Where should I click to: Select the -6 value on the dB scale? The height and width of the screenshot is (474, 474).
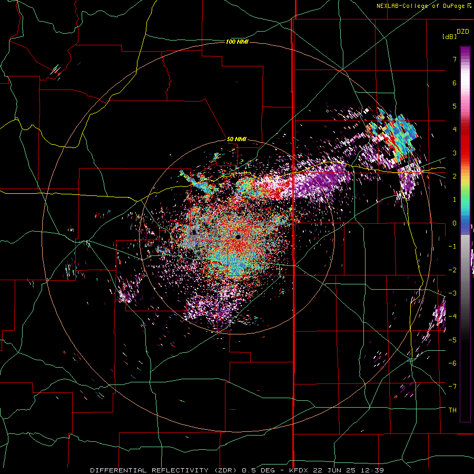[452, 363]
